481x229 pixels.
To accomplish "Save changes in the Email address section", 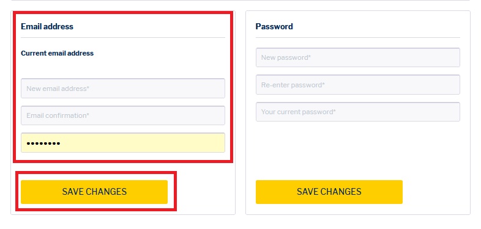I will (x=94, y=192).
